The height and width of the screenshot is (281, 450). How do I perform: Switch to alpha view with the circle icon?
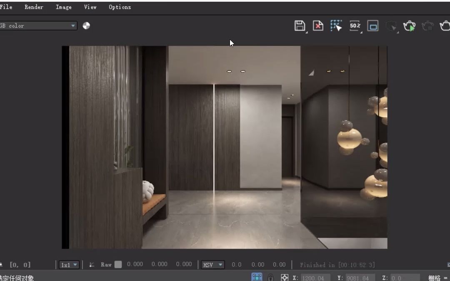coord(86,26)
